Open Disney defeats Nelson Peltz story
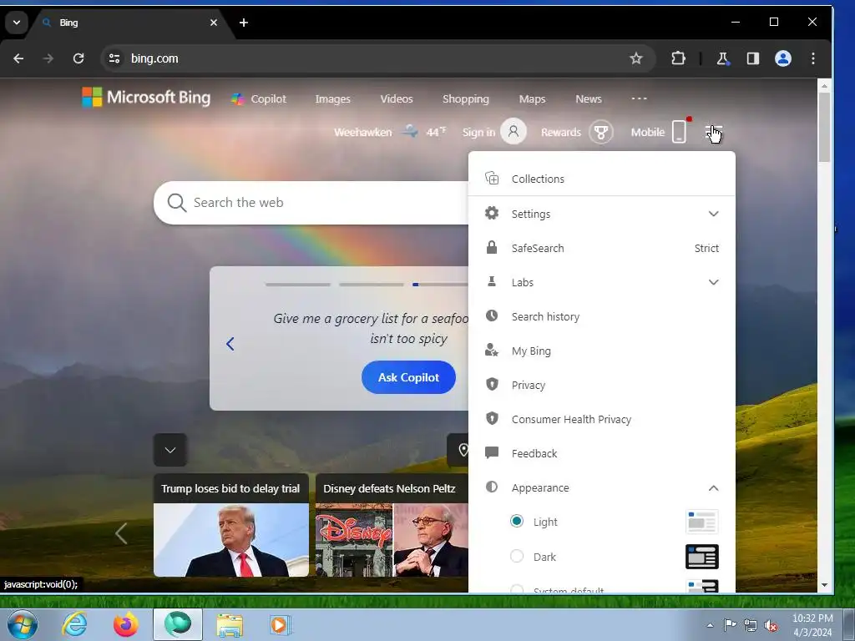 tap(392, 525)
